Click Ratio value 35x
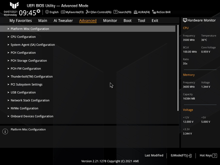Image resolution: width=220 pixels, height=165 pixels. pyautogui.click(x=185, y=64)
